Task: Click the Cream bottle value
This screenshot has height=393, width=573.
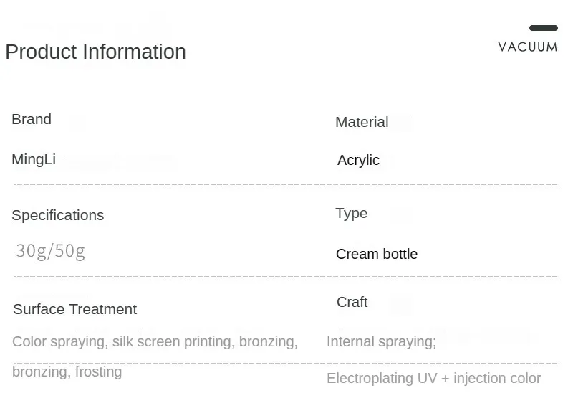Action: [377, 254]
